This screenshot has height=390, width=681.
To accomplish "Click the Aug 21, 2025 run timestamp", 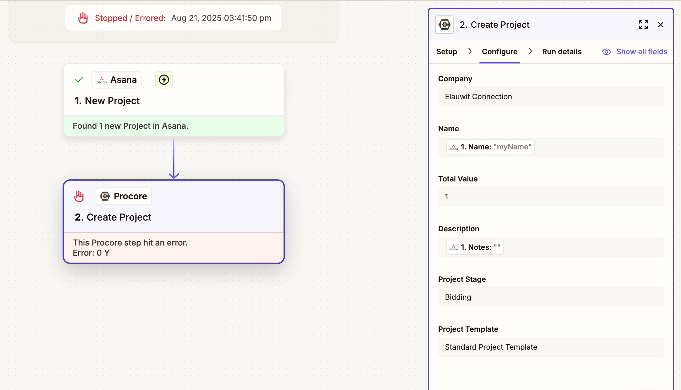I will tap(221, 18).
